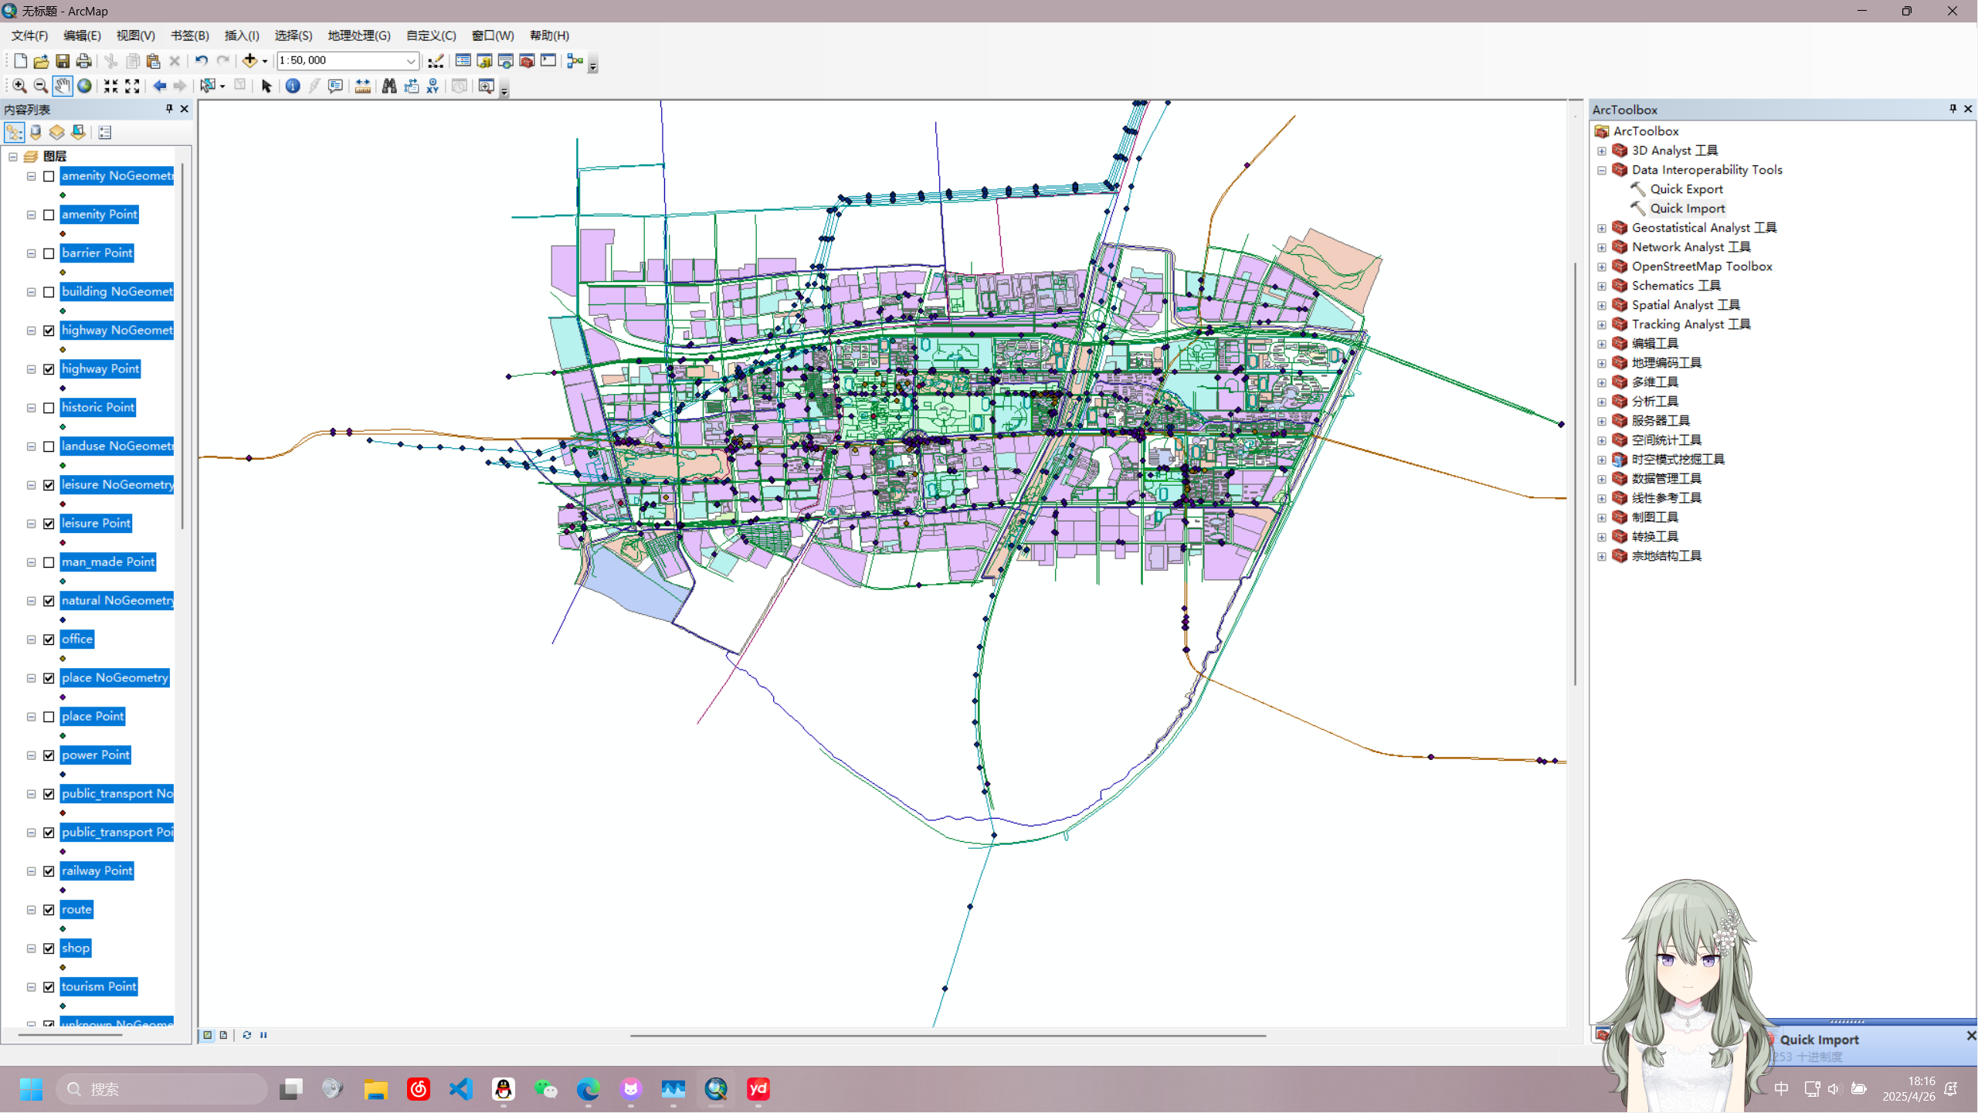
Task: Pause drawing with the pause button
Action: point(263,1035)
